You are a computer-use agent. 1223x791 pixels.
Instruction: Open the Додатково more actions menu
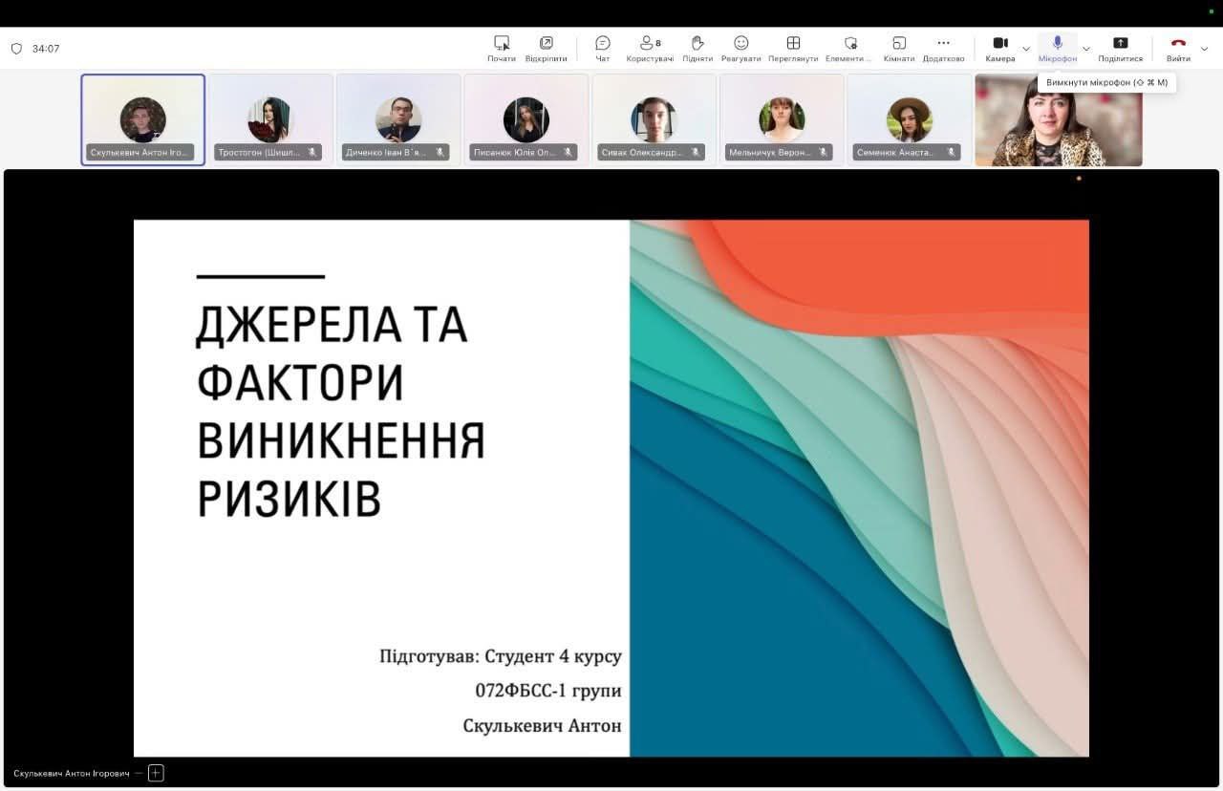click(x=943, y=47)
